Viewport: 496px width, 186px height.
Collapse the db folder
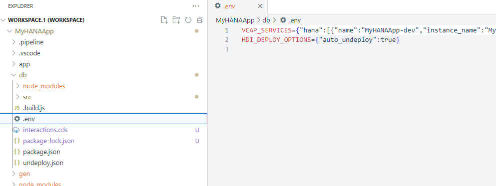tap(14, 75)
